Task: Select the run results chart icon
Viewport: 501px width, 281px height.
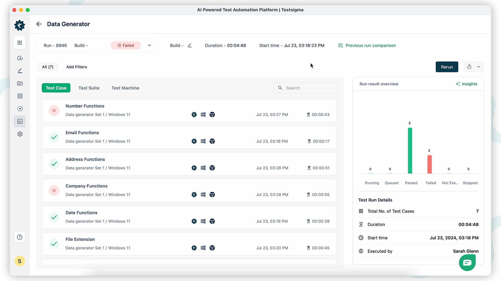Action: (x=20, y=122)
